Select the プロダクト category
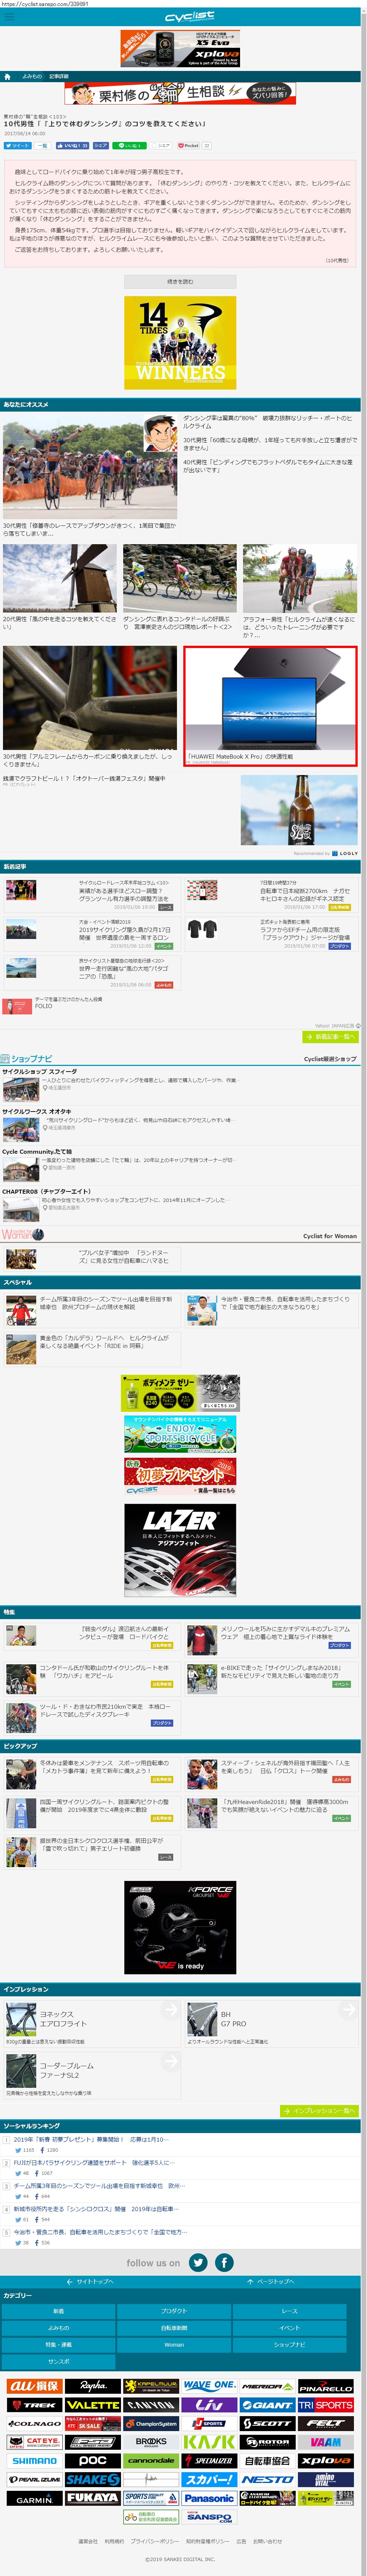367x2576 pixels. tap(174, 2311)
